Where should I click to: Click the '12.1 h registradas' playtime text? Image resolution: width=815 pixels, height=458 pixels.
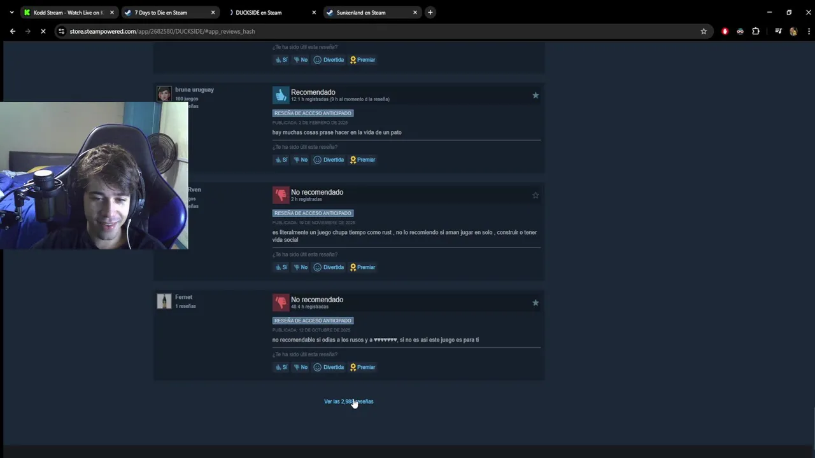click(340, 99)
